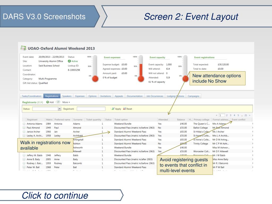Switch to the Options tab
The image size is (272, 204).
point(92,96)
